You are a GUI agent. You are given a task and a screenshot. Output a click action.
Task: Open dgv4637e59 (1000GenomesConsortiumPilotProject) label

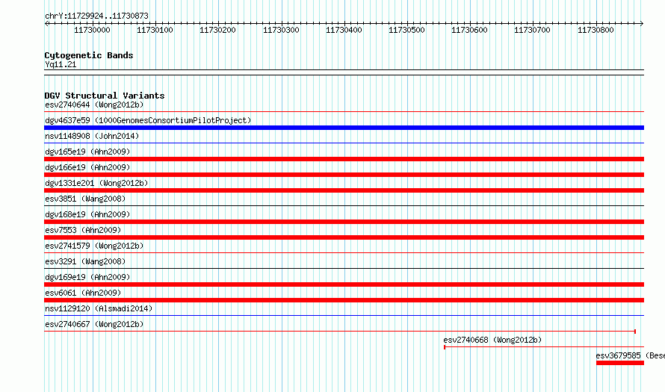pyautogui.click(x=148, y=120)
